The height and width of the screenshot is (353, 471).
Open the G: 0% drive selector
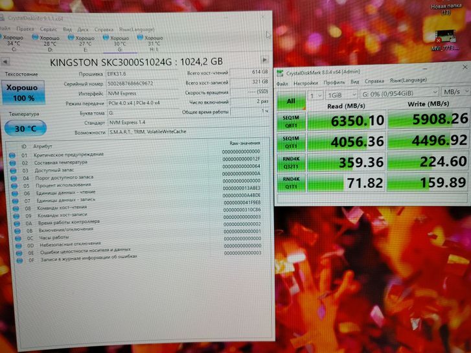pyautogui.click(x=395, y=94)
